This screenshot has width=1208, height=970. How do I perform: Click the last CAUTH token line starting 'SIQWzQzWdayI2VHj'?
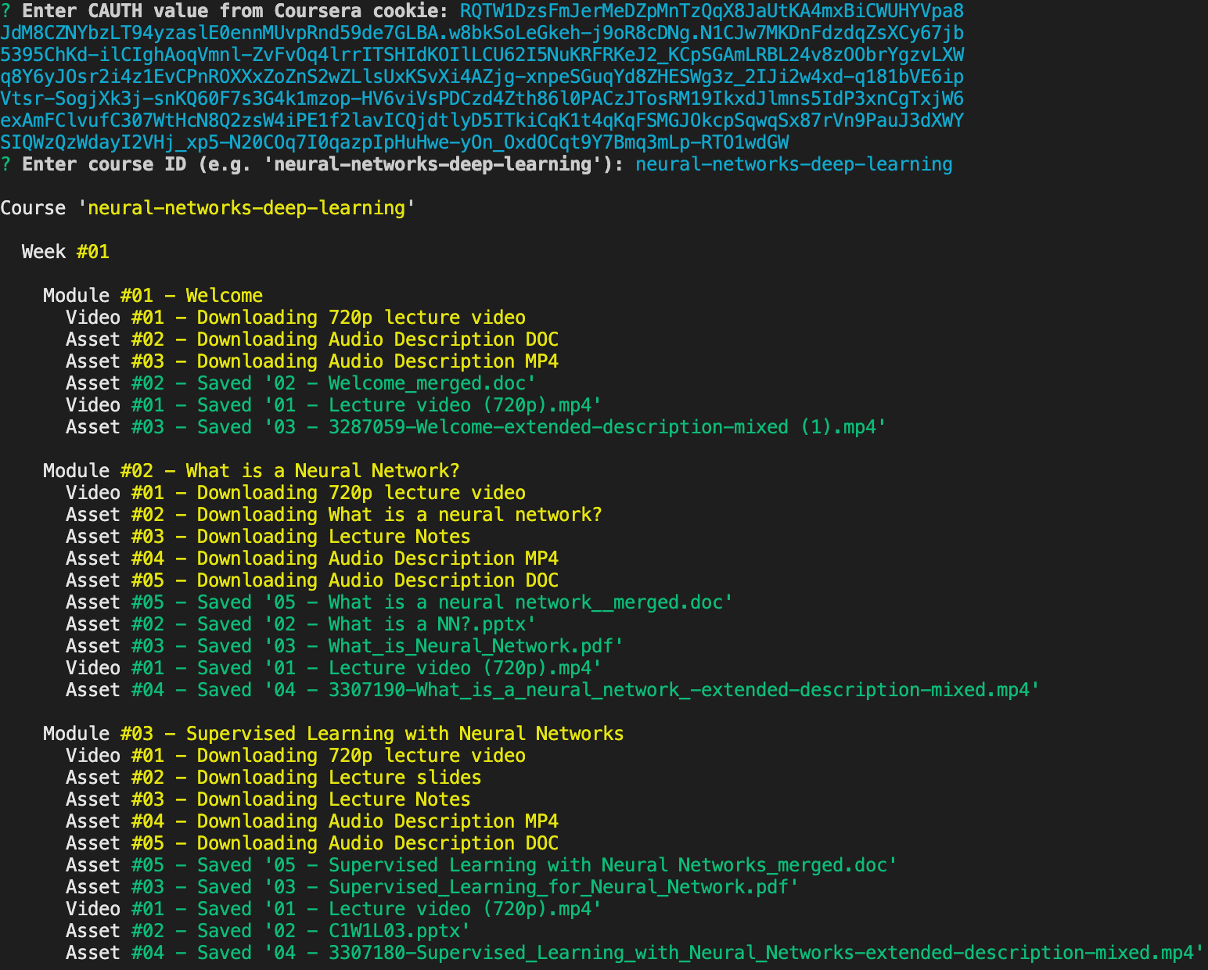(394, 142)
